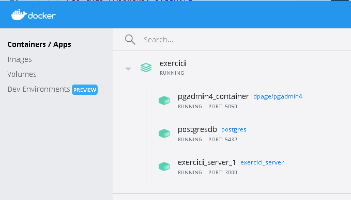Click RUNNING status of postgresdb

[190, 140]
